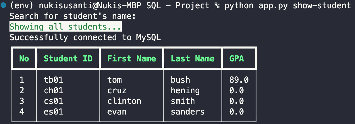
Task: Click the 'First Name' column header
Action: 132,59
